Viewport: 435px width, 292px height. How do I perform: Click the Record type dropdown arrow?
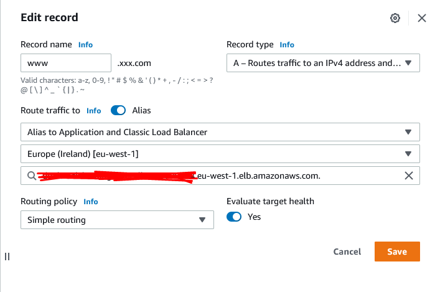click(408, 63)
